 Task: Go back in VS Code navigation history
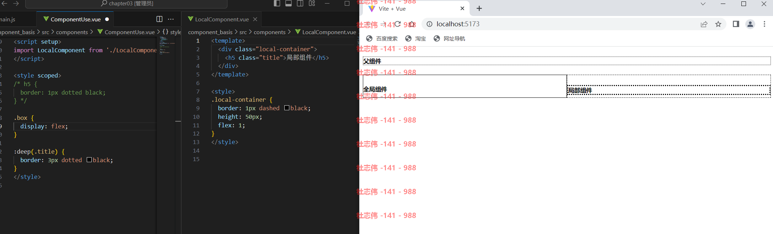point(4,3)
